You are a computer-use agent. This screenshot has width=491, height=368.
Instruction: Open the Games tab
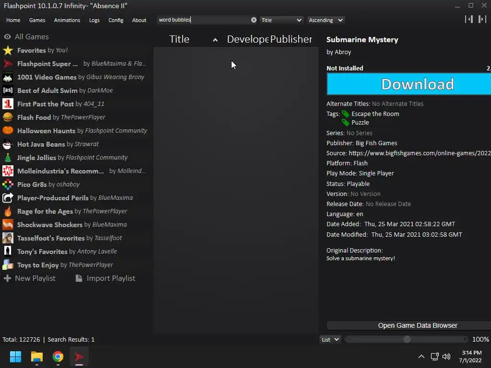pos(37,20)
